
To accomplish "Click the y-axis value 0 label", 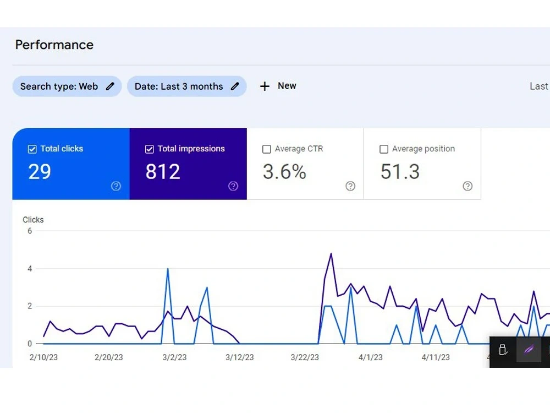I will click(x=30, y=344).
